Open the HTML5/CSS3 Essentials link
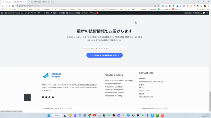Image resolution: width=211 pixels, height=118 pixels. tap(113, 87)
